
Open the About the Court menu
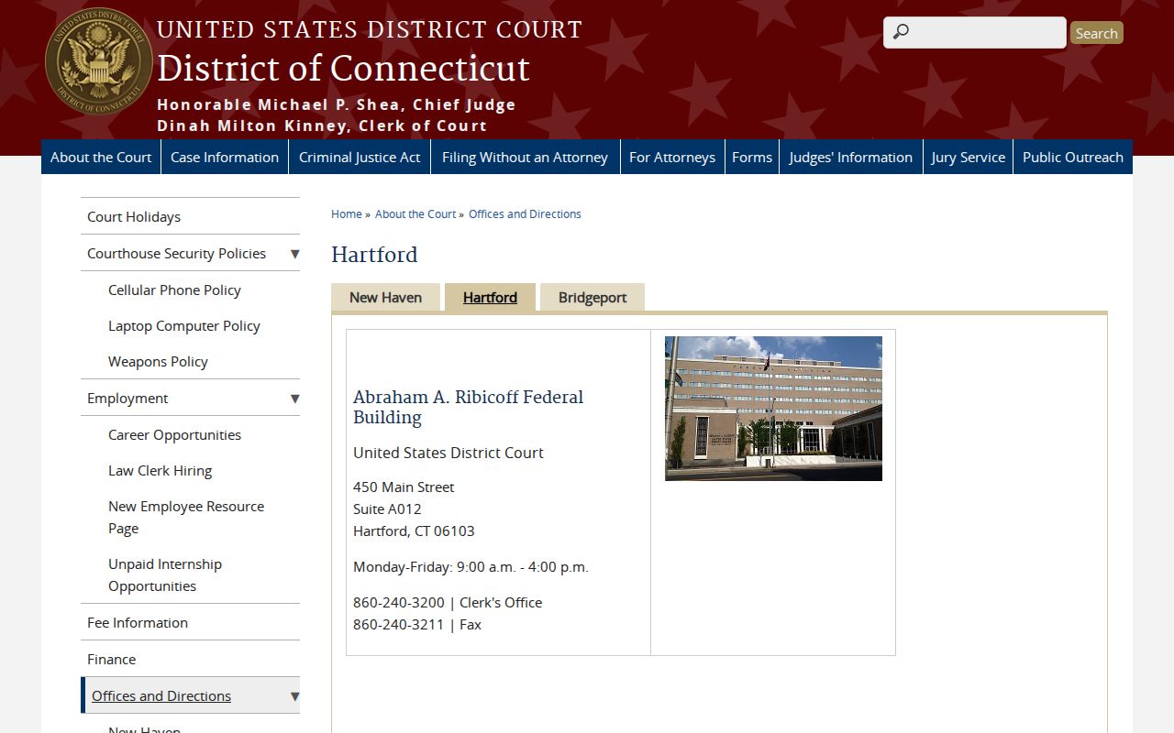click(101, 157)
